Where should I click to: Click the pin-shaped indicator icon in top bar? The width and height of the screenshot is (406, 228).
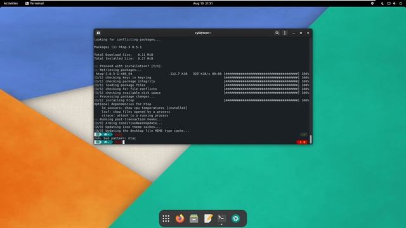[372, 3]
